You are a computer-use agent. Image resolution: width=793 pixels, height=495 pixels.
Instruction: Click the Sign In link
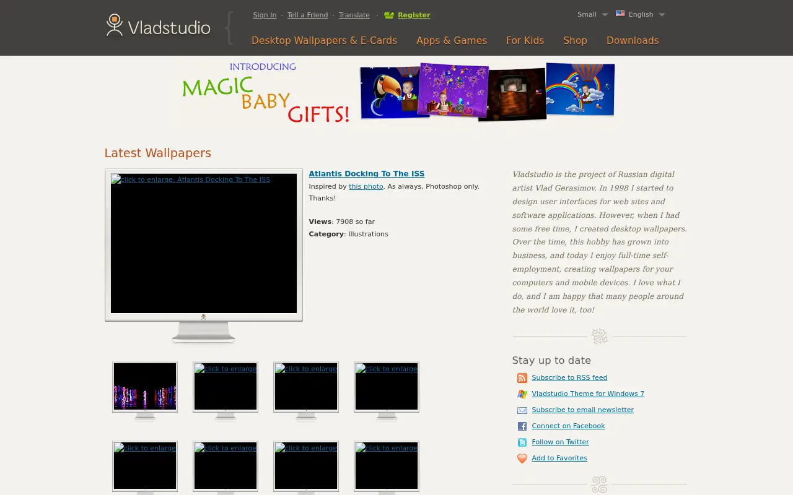[265, 15]
